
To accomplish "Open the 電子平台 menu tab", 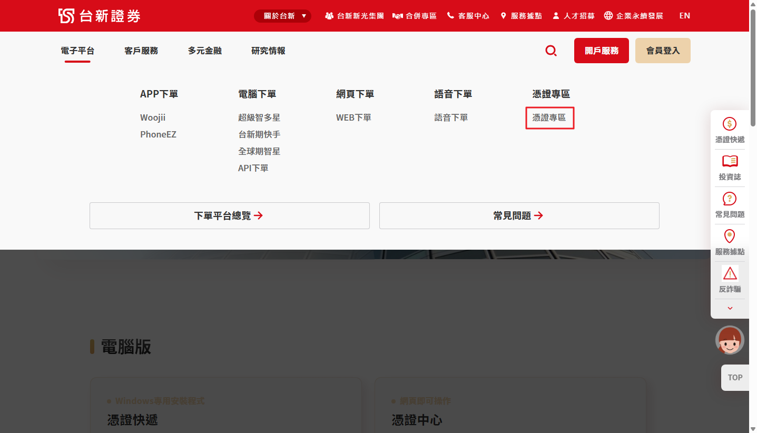I will click(x=77, y=51).
